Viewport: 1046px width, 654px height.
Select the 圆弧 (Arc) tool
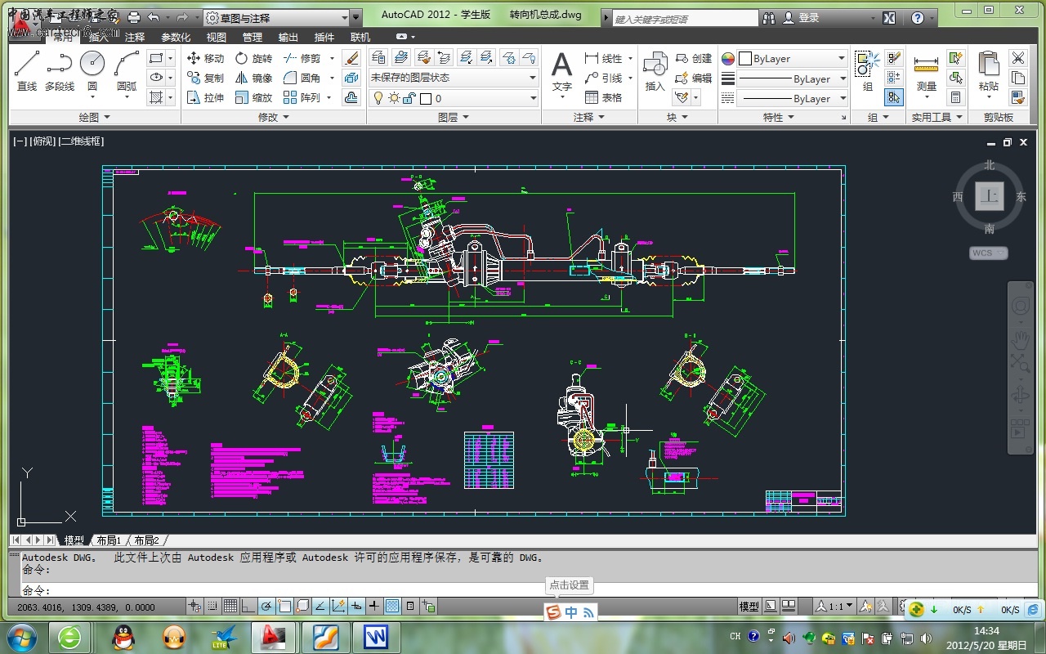point(127,71)
